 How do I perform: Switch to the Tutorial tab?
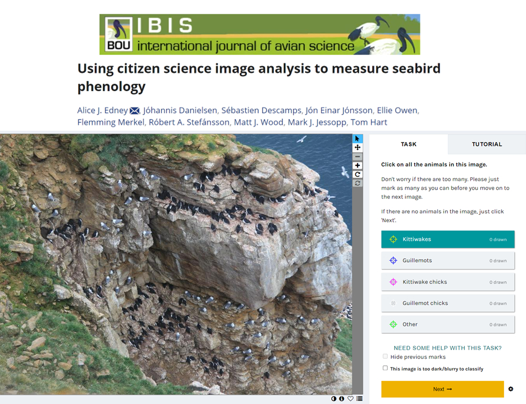pyautogui.click(x=487, y=144)
